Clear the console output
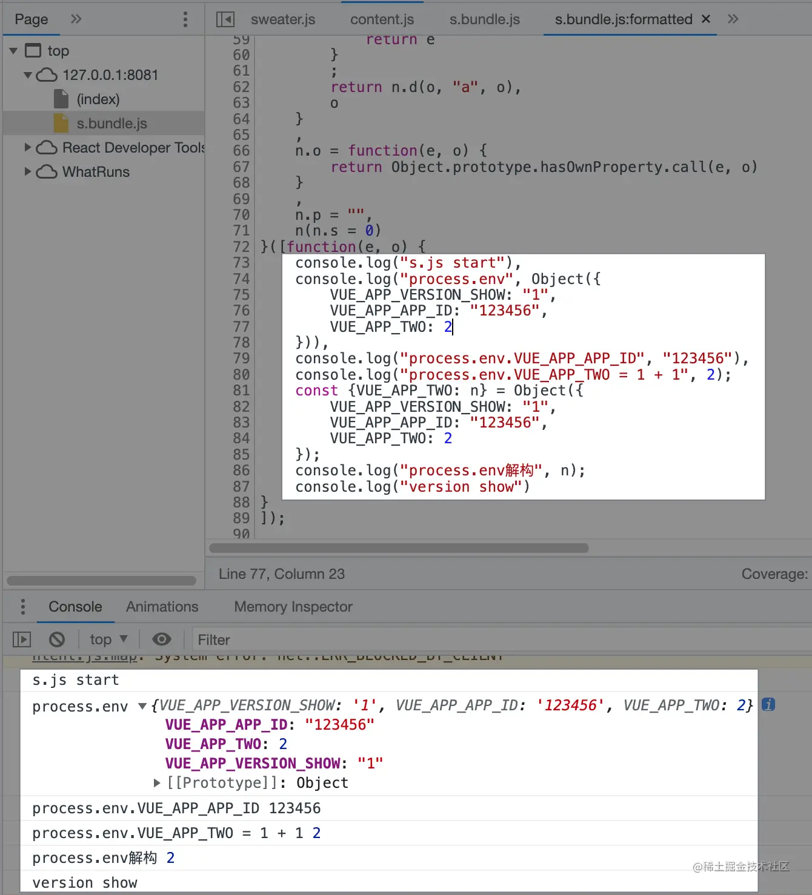This screenshot has width=812, height=895. click(x=57, y=639)
